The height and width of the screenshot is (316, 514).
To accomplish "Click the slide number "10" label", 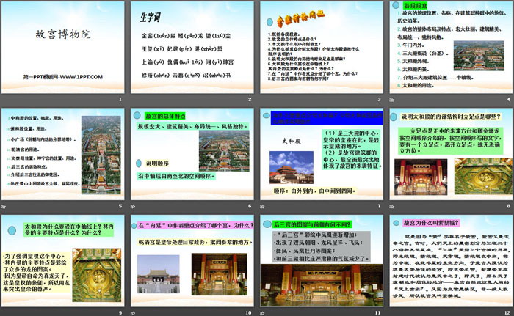I will tap(248, 313).
